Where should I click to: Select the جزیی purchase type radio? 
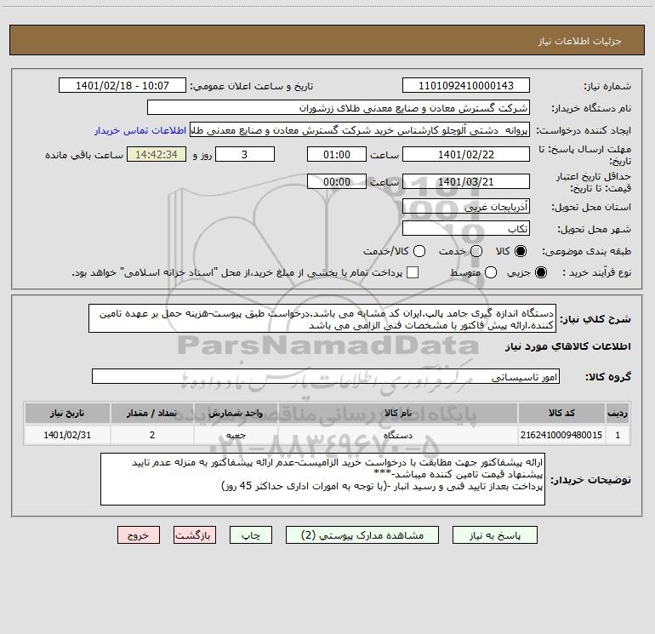[x=540, y=272]
